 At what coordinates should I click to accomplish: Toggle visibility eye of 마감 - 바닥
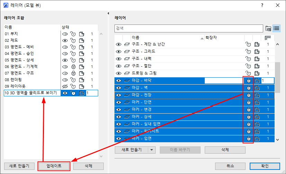119,81
